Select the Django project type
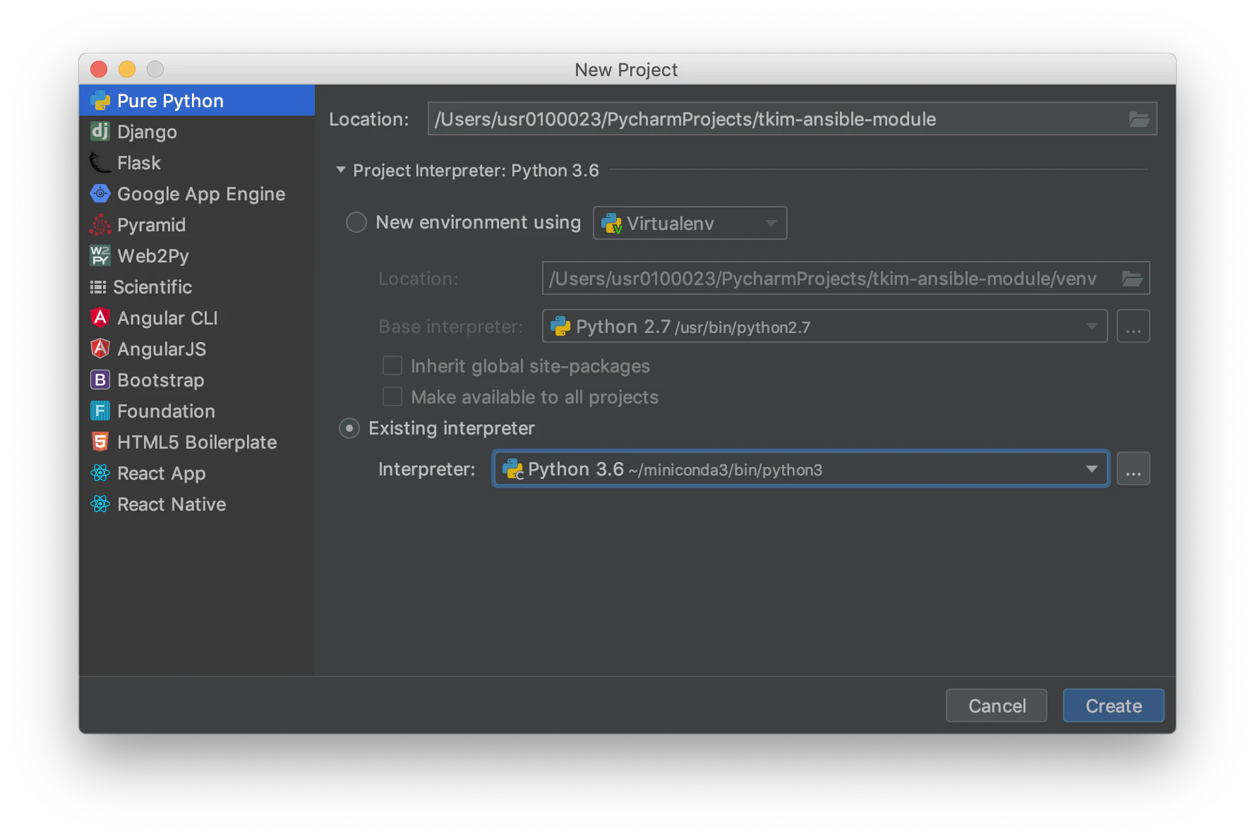Image resolution: width=1255 pixels, height=838 pixels. pyautogui.click(x=197, y=132)
